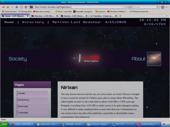This screenshot has width=170, height=127.
Task: Click the search magnifier icon
Action: 157,7
